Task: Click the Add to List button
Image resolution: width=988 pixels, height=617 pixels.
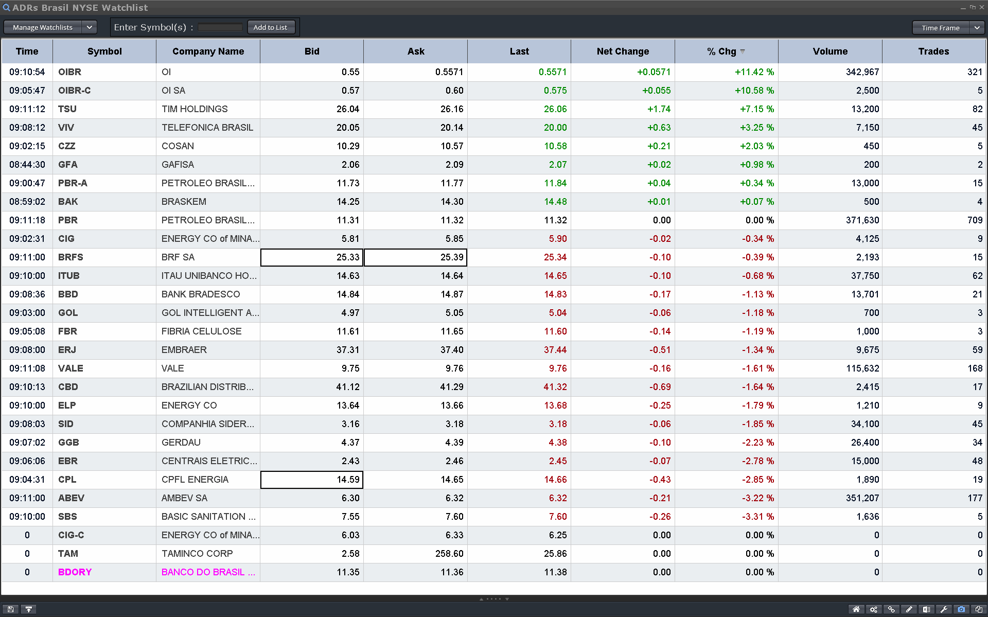Action: (271, 27)
